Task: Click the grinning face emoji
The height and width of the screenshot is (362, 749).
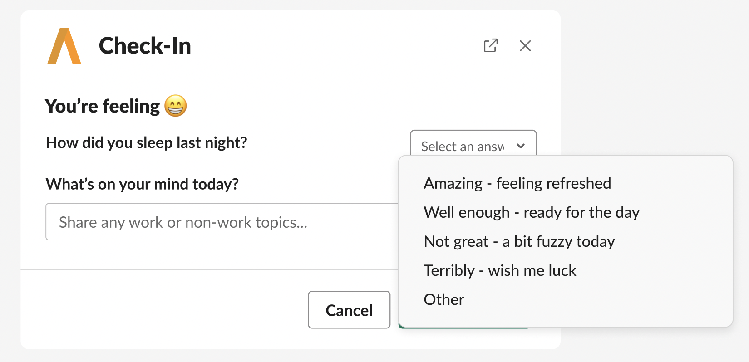Action: 176,106
